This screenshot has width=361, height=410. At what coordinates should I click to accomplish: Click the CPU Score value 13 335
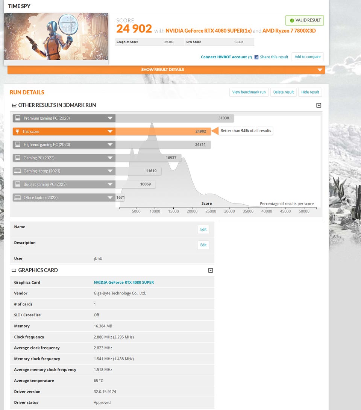239,42
